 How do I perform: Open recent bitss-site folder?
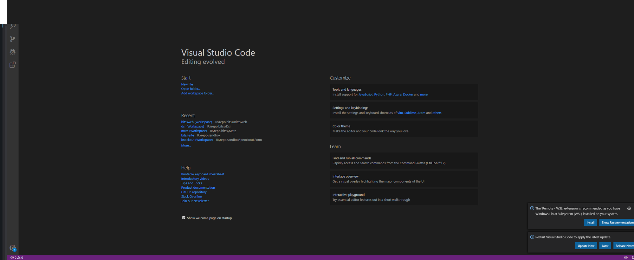pyautogui.click(x=188, y=135)
